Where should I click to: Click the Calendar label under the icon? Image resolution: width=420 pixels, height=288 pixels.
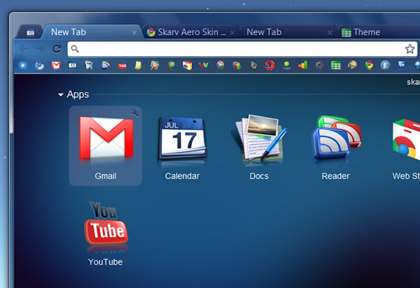(182, 176)
